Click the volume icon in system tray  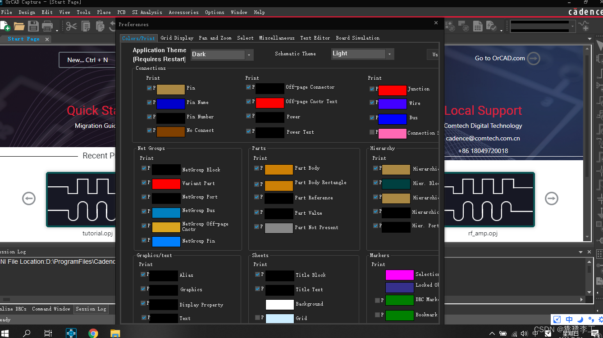[x=524, y=334]
